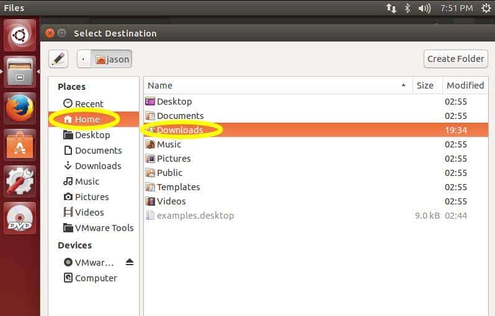The width and height of the screenshot is (495, 316).
Task: Select the Desktop folder in file list
Action: (x=316, y=102)
